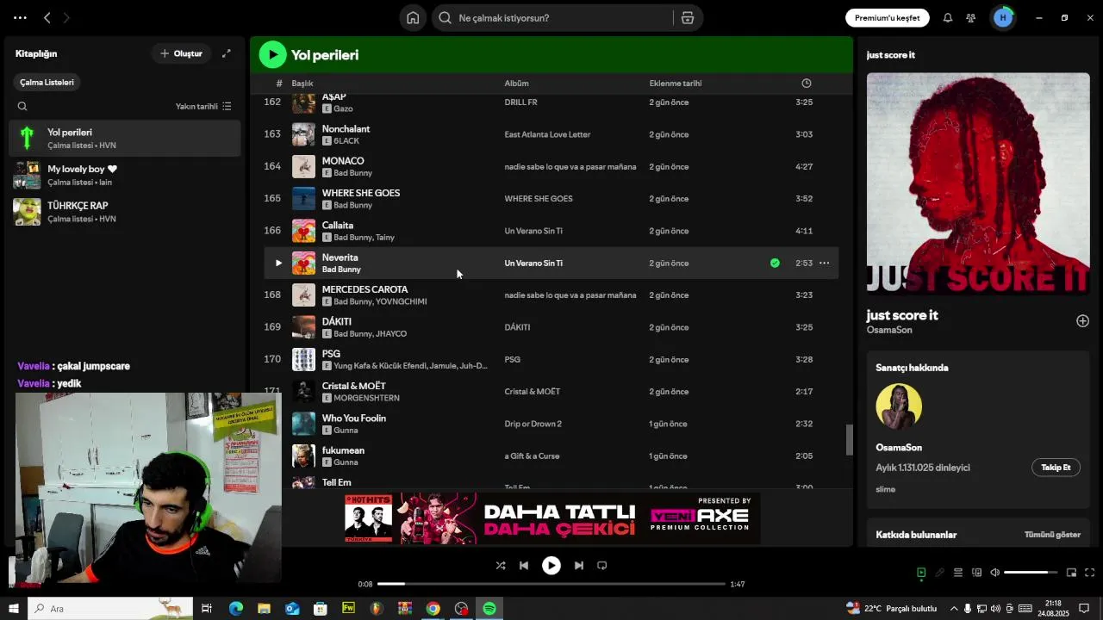This screenshot has height=620, width=1103.
Task: Mute with the speaker icon
Action: [994, 573]
